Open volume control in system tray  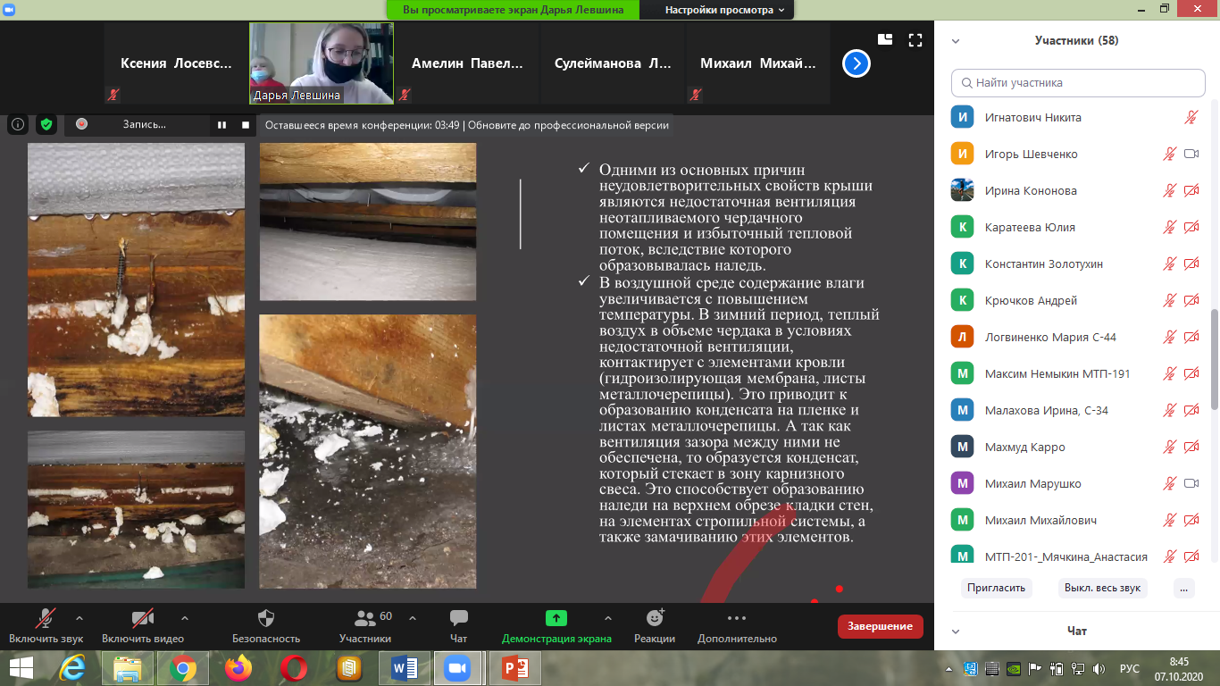pos(1099,668)
